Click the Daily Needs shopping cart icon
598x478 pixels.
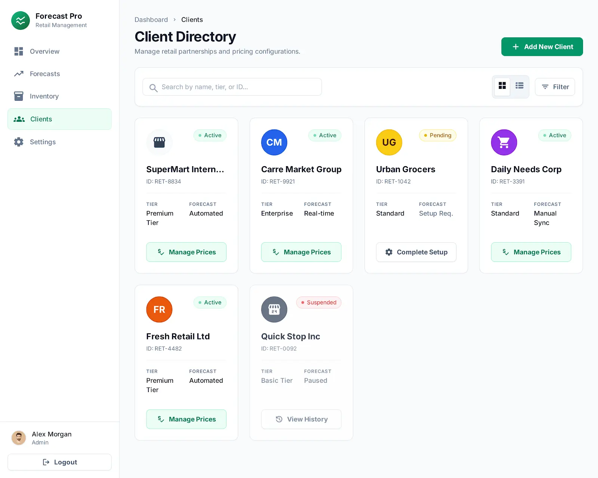pyautogui.click(x=504, y=142)
